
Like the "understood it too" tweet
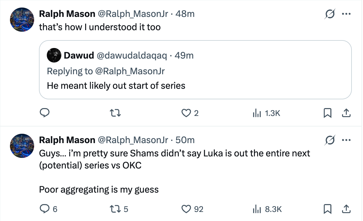tap(185, 113)
